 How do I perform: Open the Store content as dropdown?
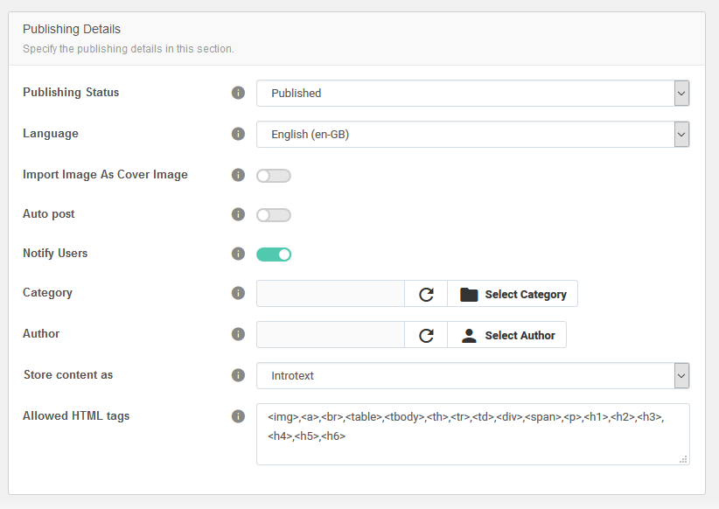[x=472, y=375]
